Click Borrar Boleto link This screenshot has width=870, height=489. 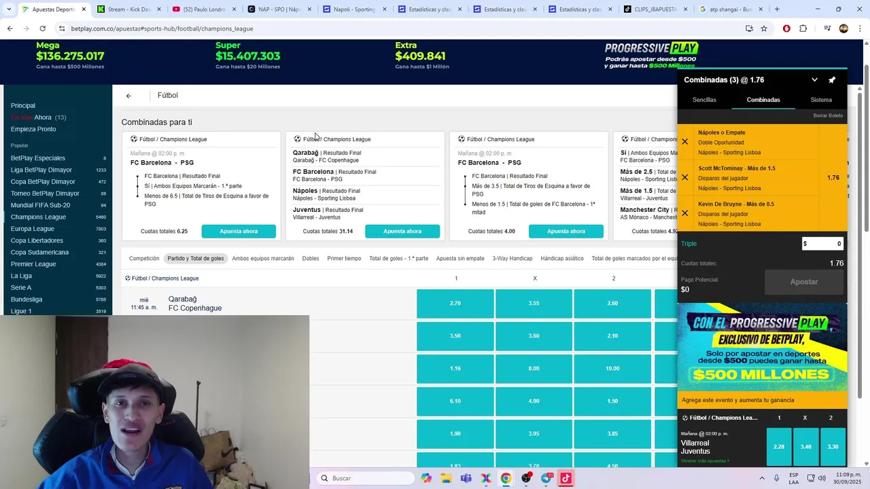pyautogui.click(x=828, y=115)
